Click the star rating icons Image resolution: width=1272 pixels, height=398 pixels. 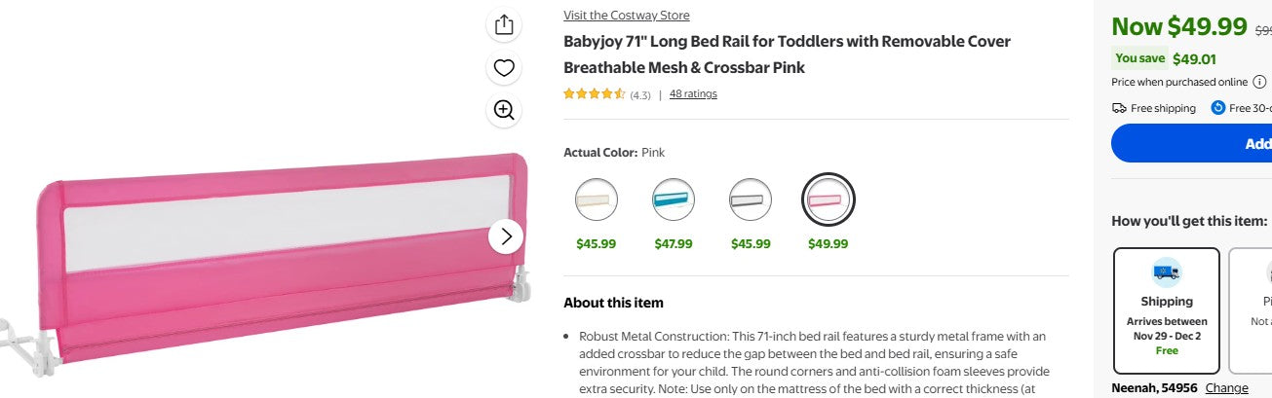pyautogui.click(x=594, y=94)
